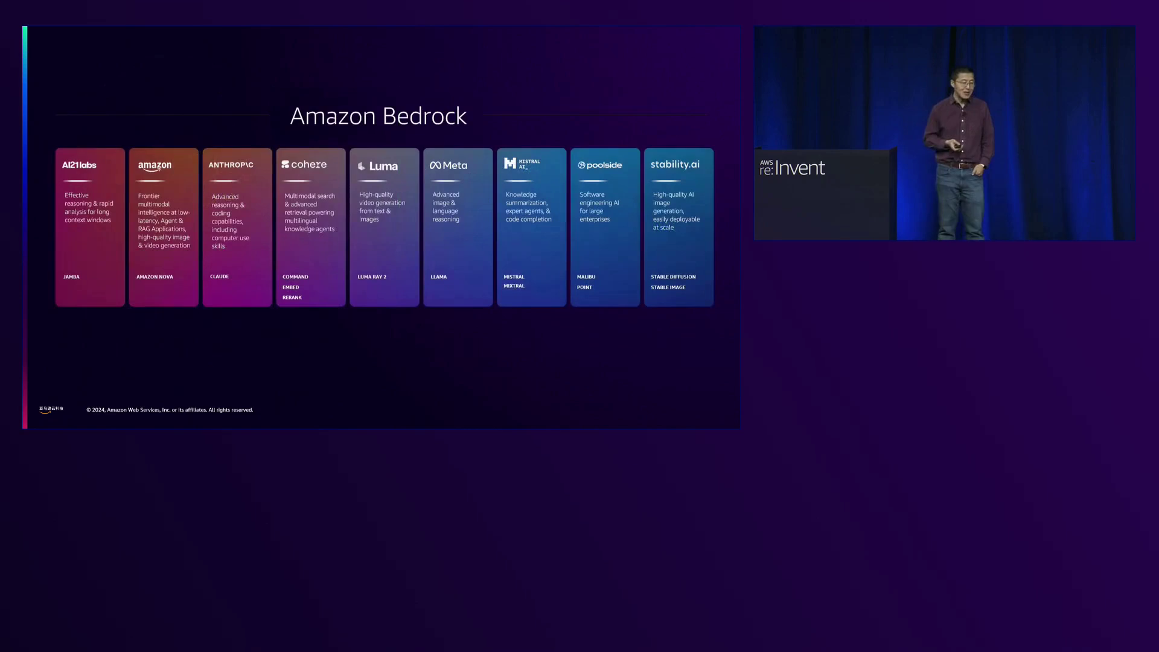Image resolution: width=1159 pixels, height=652 pixels.
Task: Click the cohere logo
Action: [x=304, y=164]
